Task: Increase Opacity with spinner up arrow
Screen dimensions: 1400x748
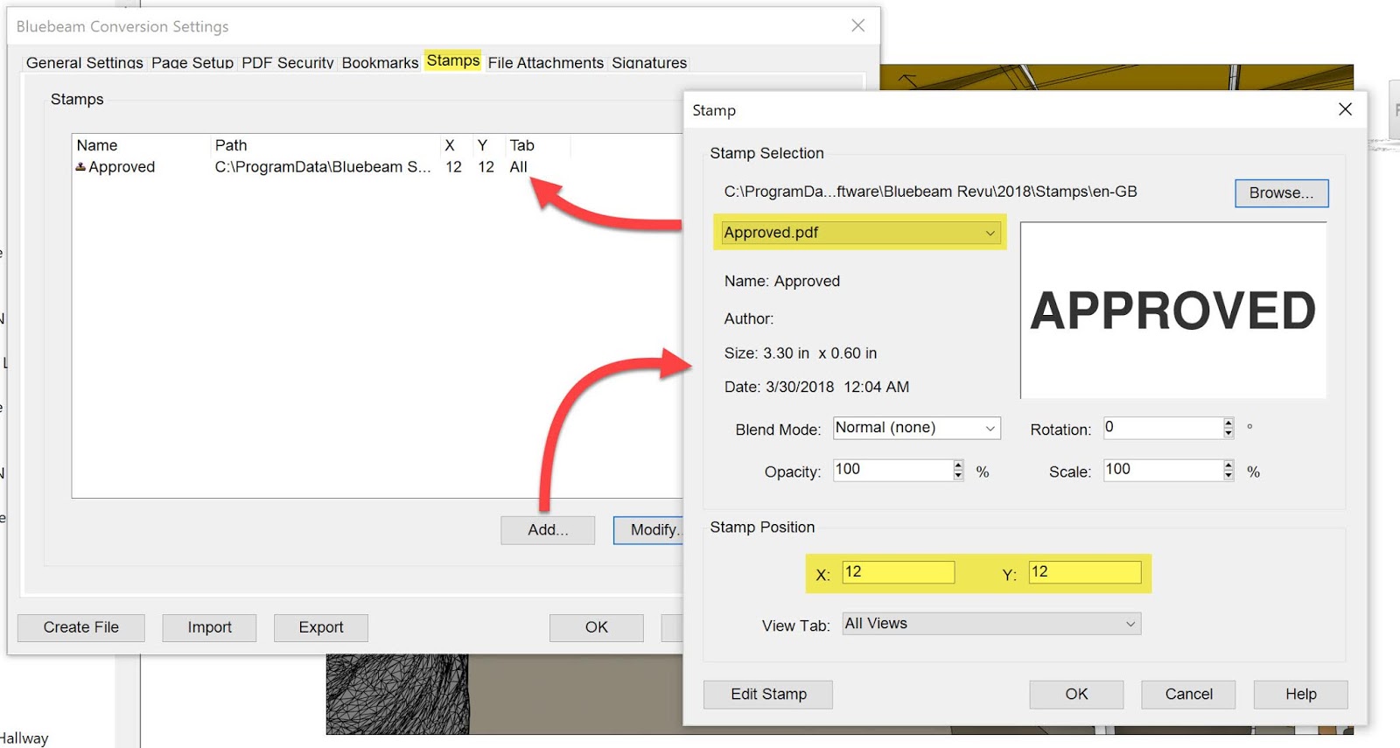Action: point(958,465)
